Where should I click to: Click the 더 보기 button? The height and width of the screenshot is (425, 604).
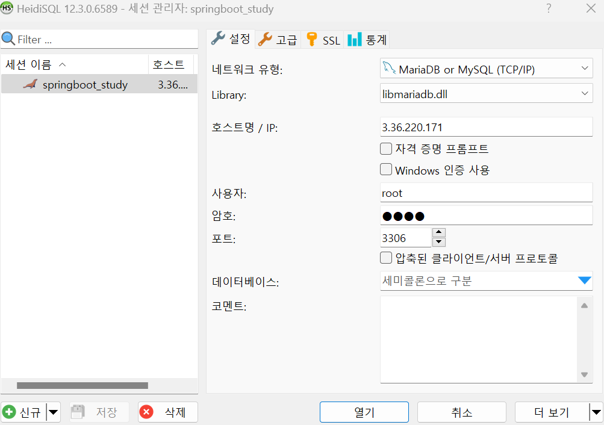click(552, 412)
